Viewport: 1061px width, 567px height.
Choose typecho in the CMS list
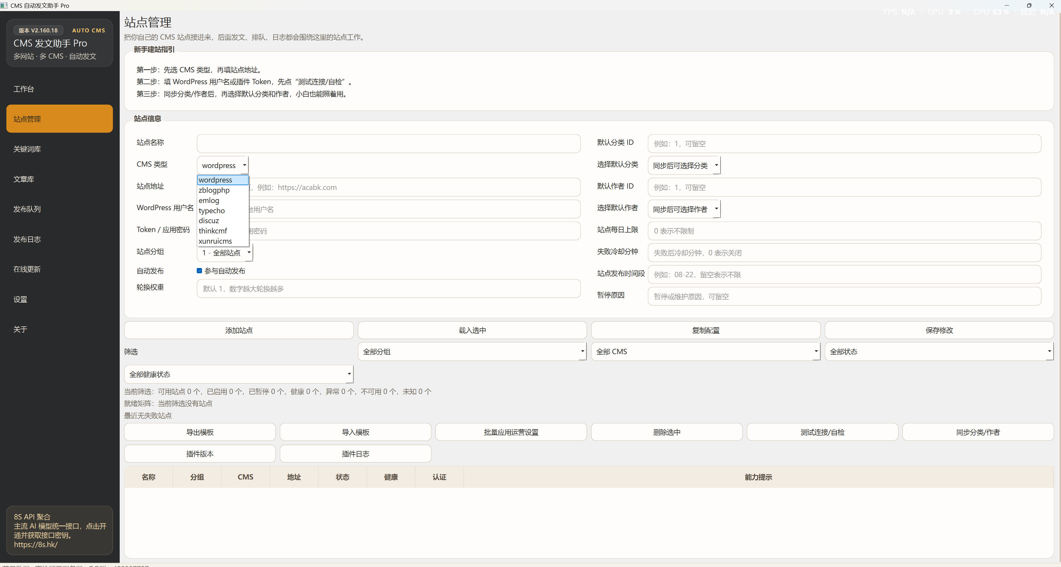pyautogui.click(x=223, y=211)
